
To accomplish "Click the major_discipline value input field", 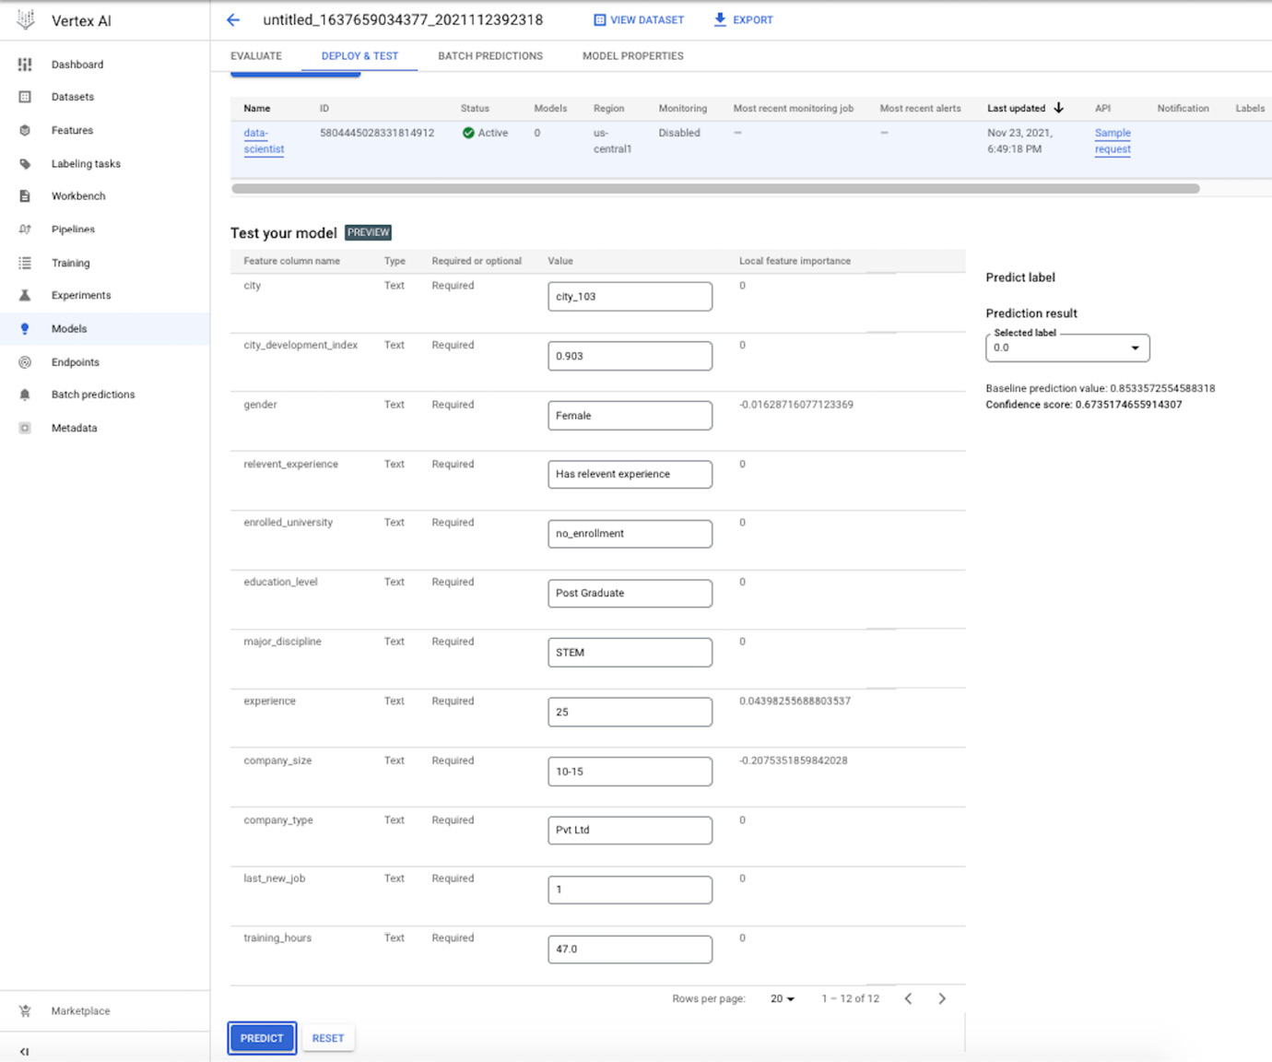I will [x=630, y=653].
